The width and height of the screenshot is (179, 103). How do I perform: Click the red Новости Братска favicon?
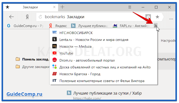(x=55, y=74)
